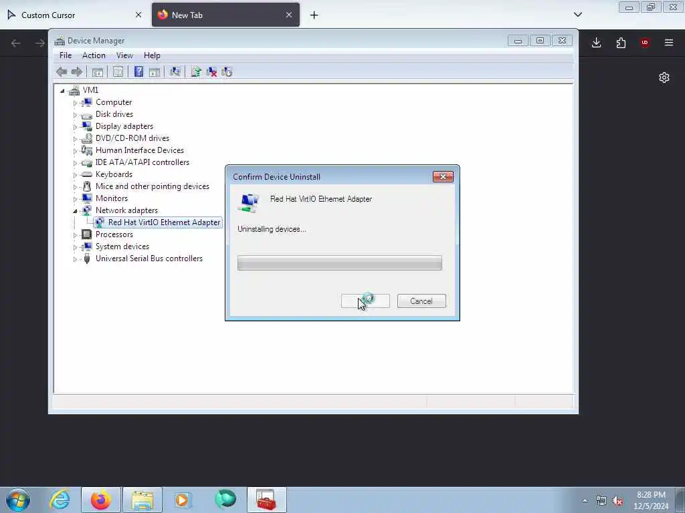Collapse the VM1 root node

(62, 91)
